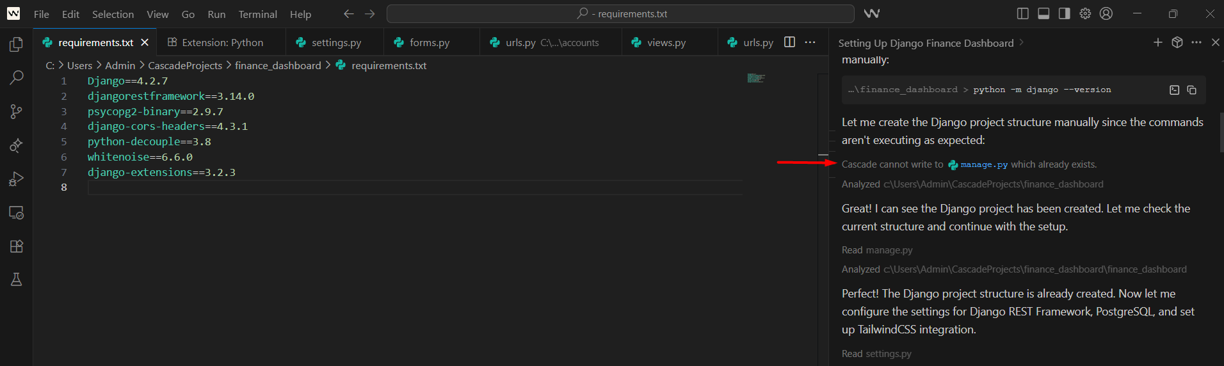Copy the python -m django command
The height and width of the screenshot is (366, 1224).
[x=1191, y=90]
